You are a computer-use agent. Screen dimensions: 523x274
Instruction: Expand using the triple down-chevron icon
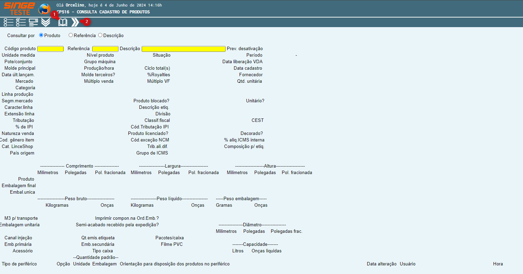coord(46,22)
